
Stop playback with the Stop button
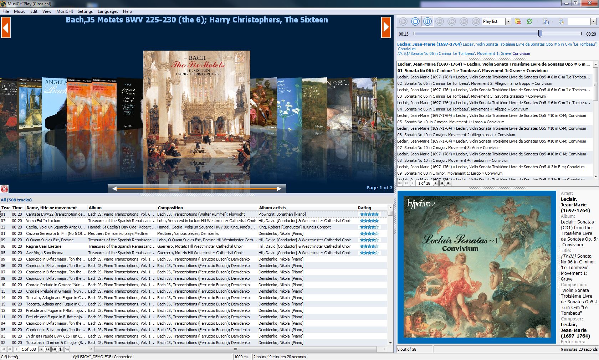pyautogui.click(x=415, y=21)
